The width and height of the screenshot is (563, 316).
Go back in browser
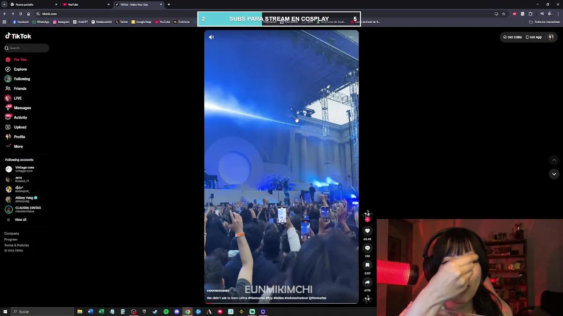click(x=4, y=14)
